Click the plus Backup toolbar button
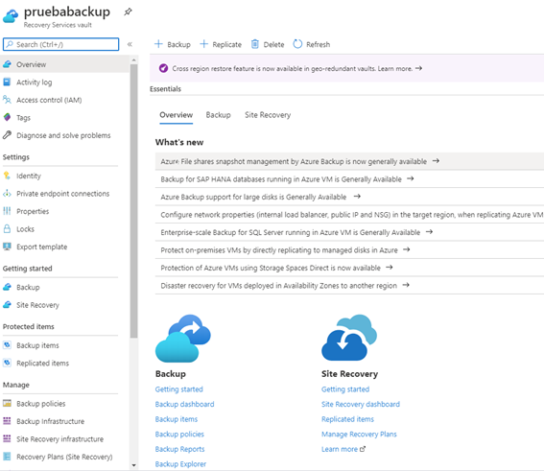The image size is (544, 471). click(173, 44)
